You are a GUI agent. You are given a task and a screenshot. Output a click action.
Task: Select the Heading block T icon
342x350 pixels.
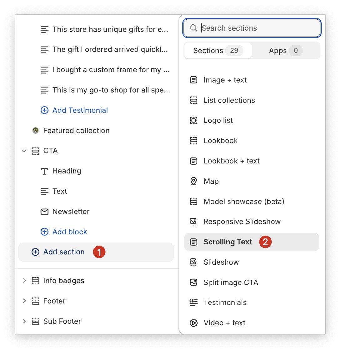44,171
